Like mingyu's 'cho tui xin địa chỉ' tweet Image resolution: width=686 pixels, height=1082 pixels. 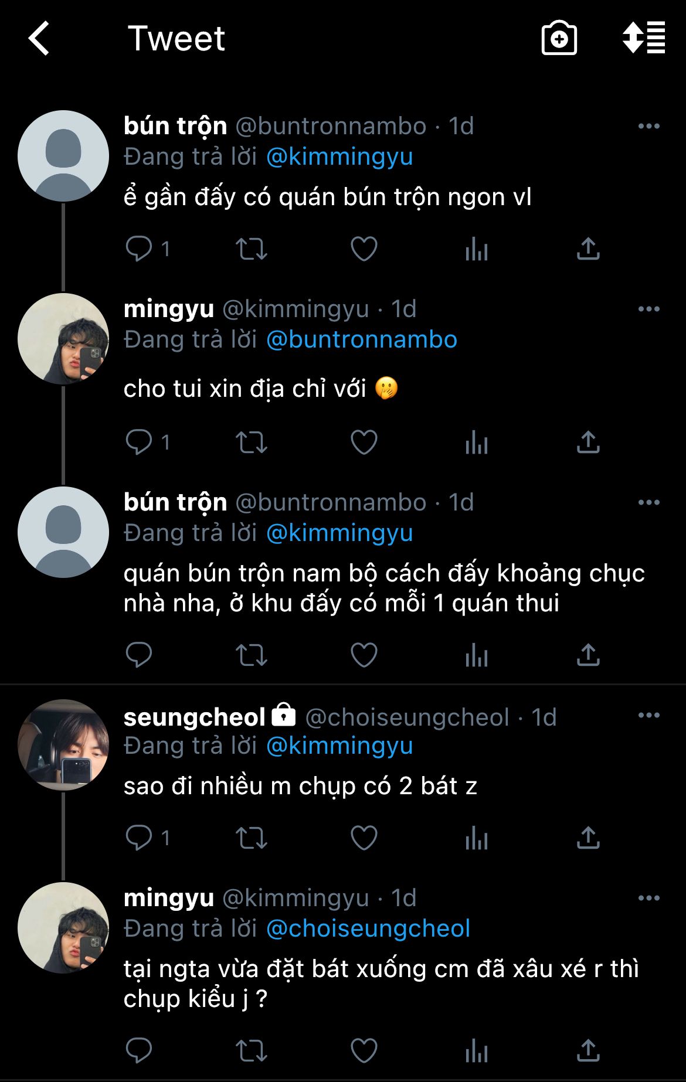364,443
